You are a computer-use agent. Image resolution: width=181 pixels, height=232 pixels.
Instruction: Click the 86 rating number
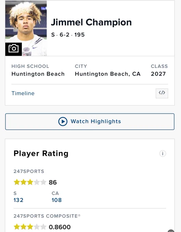(x=53, y=182)
